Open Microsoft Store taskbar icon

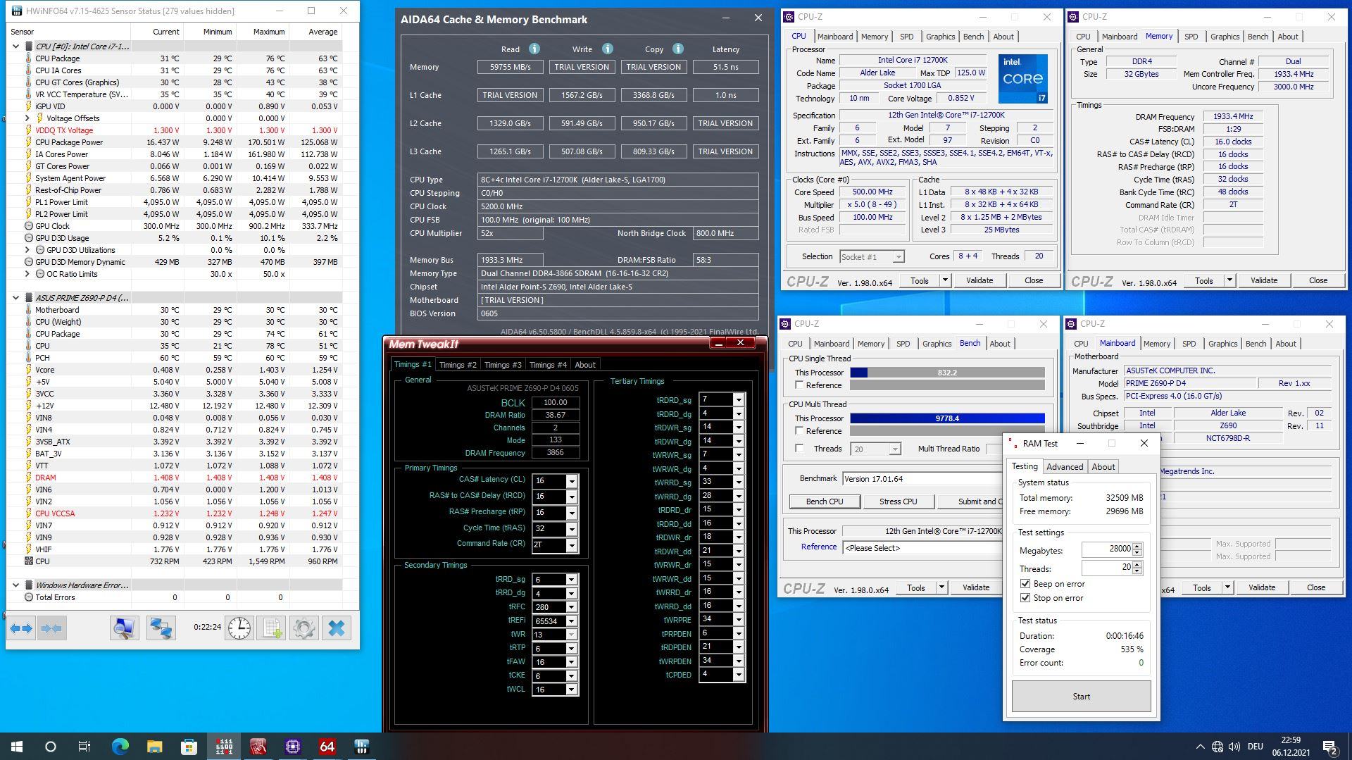[x=189, y=747]
